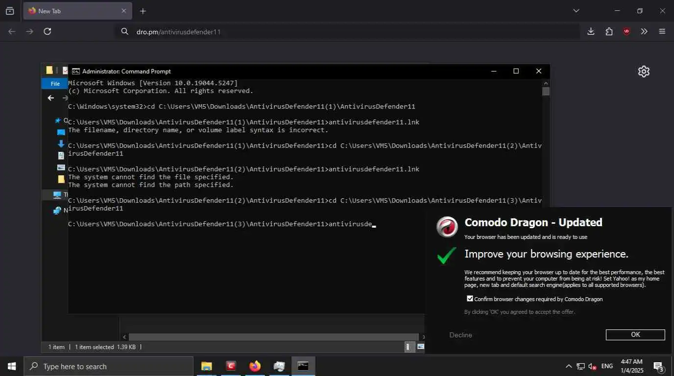Switch Explorer to large icons view

click(x=420, y=347)
